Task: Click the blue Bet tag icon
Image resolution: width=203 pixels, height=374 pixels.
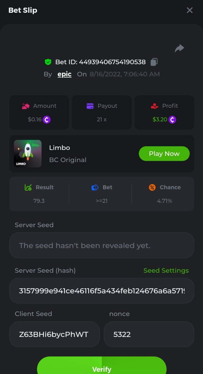Action: pos(95,187)
